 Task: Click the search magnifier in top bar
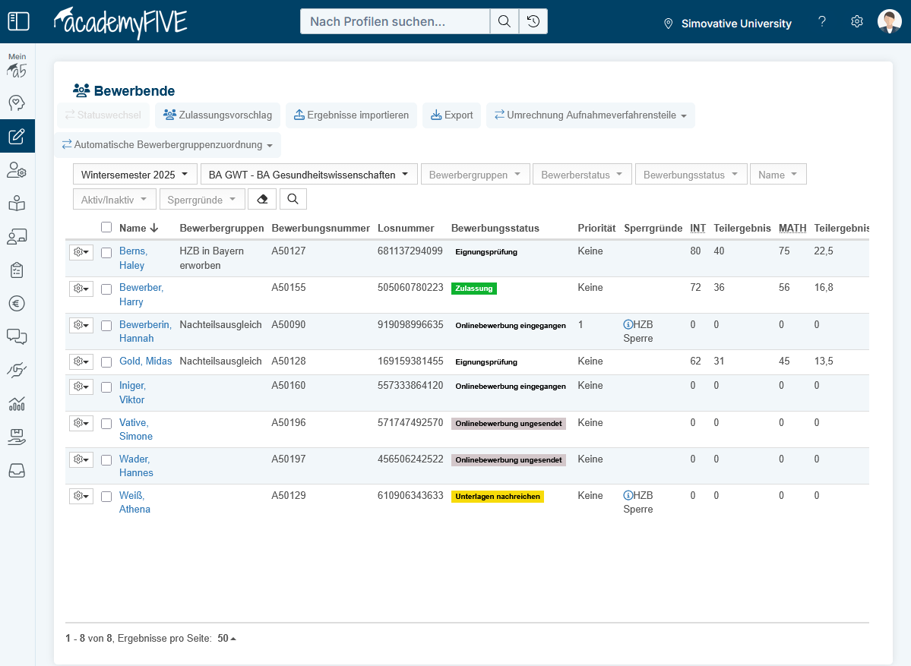tap(504, 21)
